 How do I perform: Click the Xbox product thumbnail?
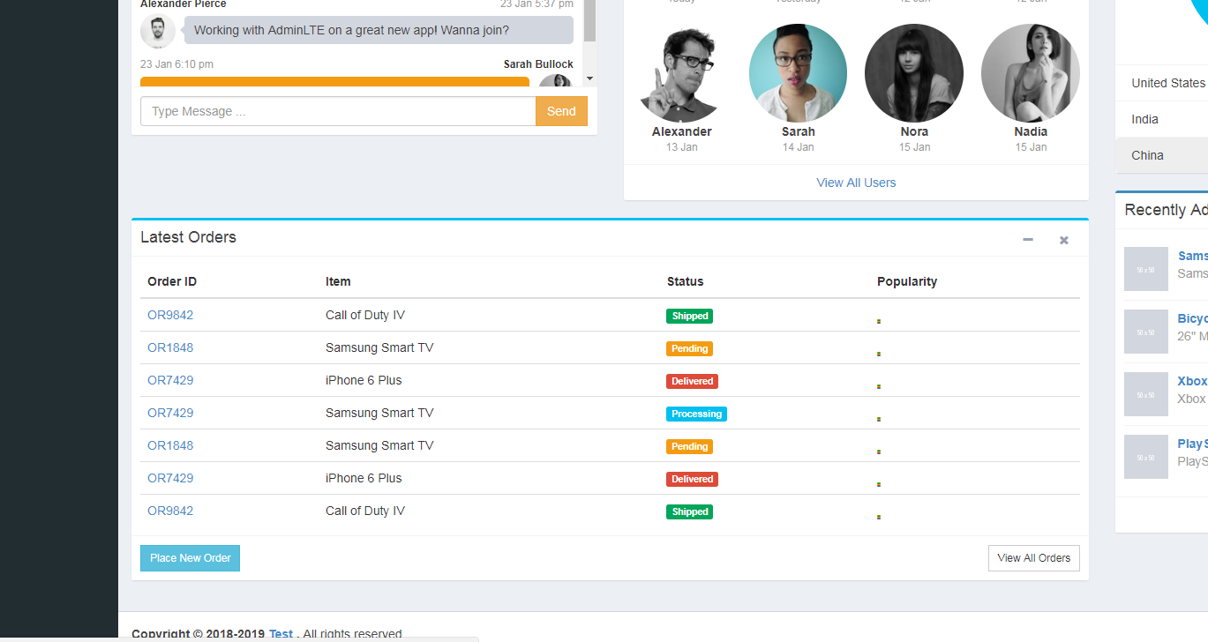(x=1145, y=394)
